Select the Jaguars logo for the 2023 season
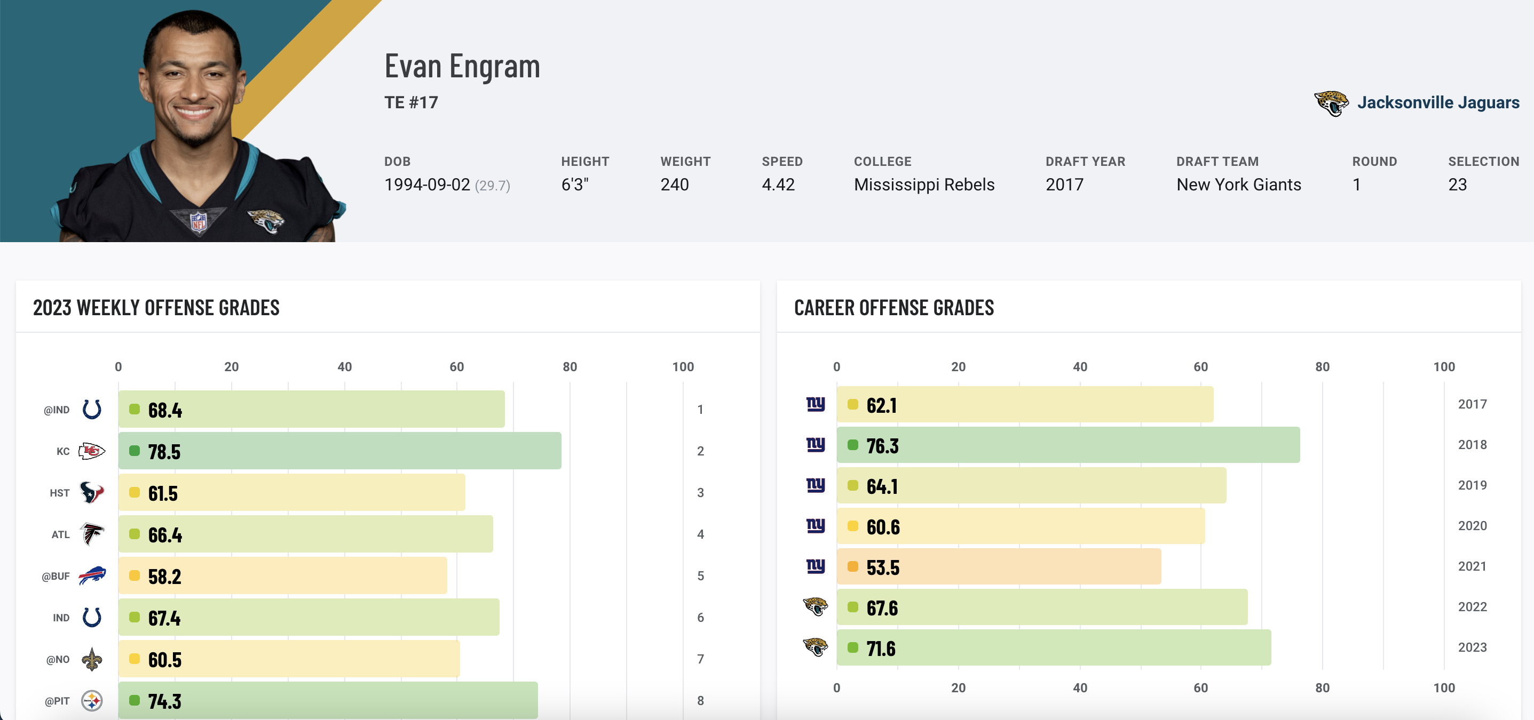1534x720 pixels. 815,647
